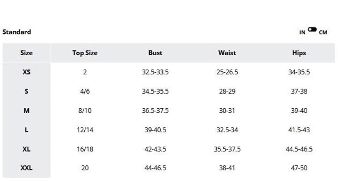Select the XS size row label
338x181 pixels.
[x=27, y=72]
